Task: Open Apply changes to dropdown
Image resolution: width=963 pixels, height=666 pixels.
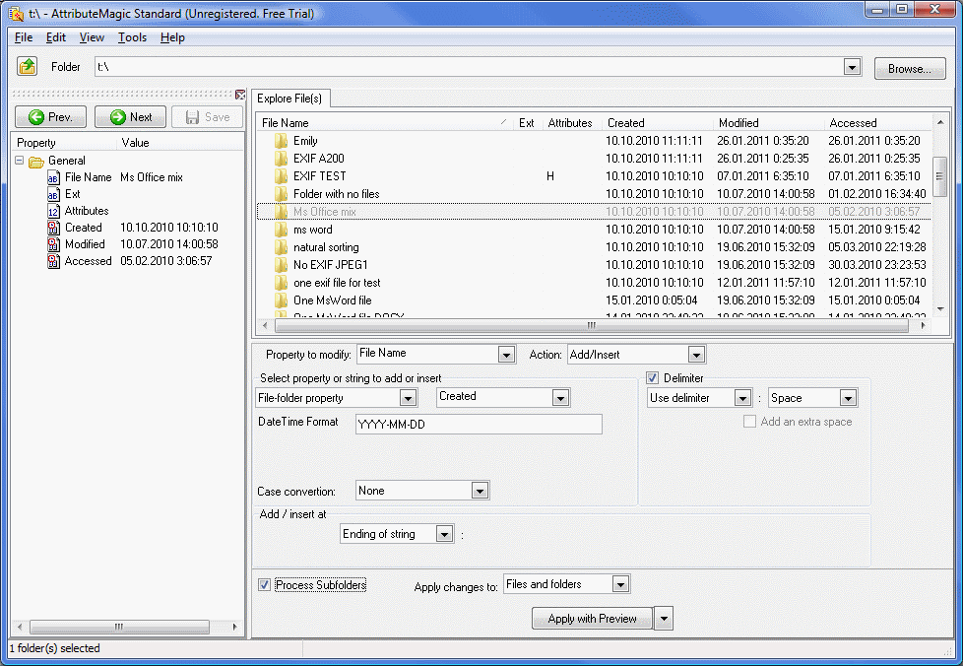Action: point(620,584)
